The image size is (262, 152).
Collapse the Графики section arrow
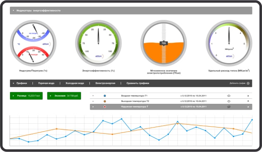point(13,83)
